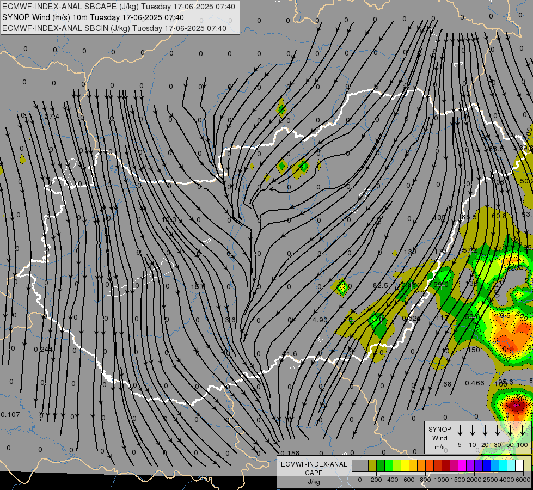Image resolution: width=533 pixels, height=490 pixels.
Task: Click the 1500 tick label on the CAPE scale
Action: click(458, 480)
